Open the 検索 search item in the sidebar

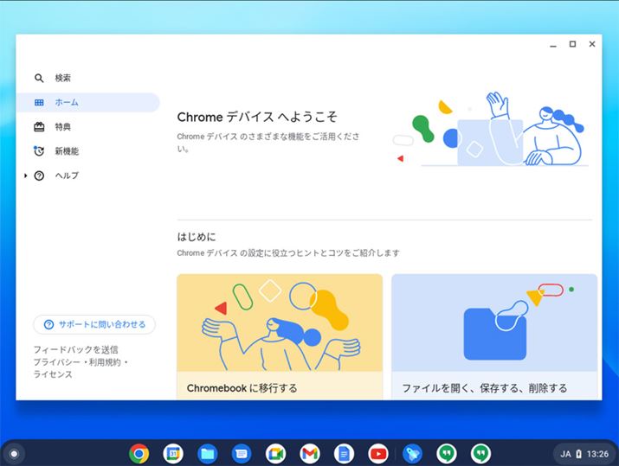(87, 78)
